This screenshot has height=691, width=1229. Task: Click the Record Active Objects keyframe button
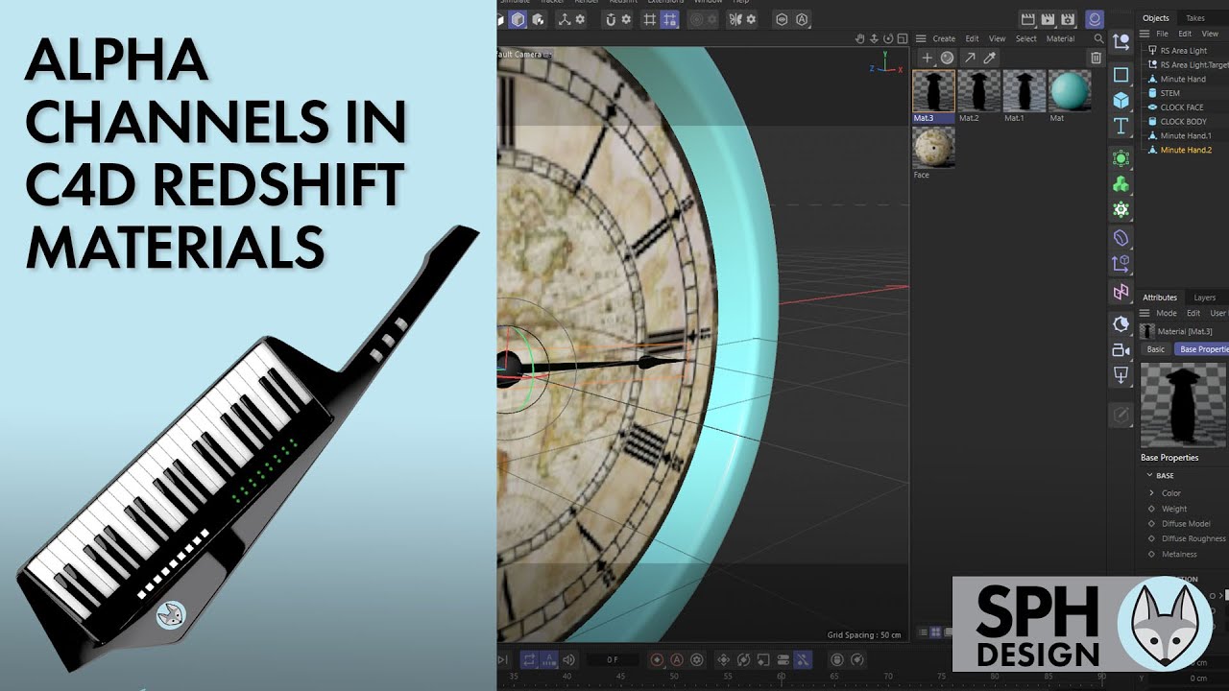(x=657, y=660)
